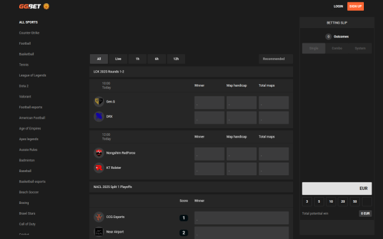The width and height of the screenshot is (383, 239).
Task: Select the 1h filter tab
Action: 137,59
